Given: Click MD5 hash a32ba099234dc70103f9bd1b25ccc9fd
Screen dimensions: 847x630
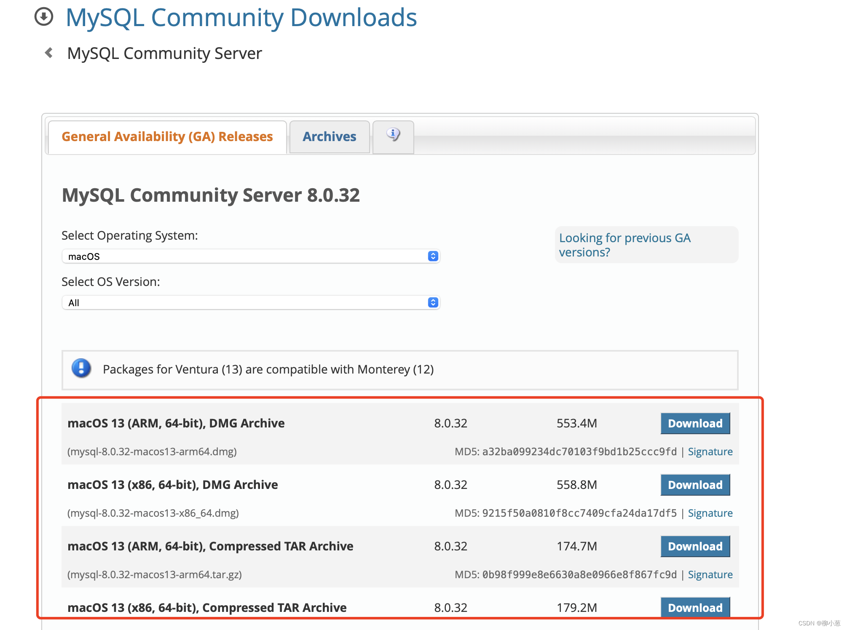Looking at the screenshot, I should coord(579,451).
